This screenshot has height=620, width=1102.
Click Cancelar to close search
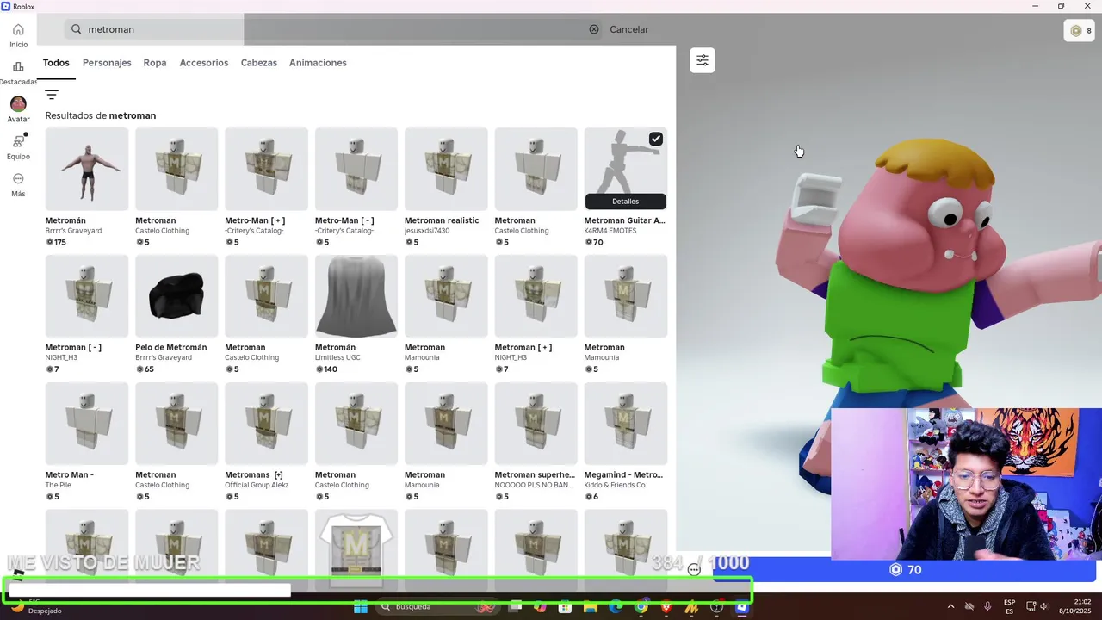click(629, 29)
